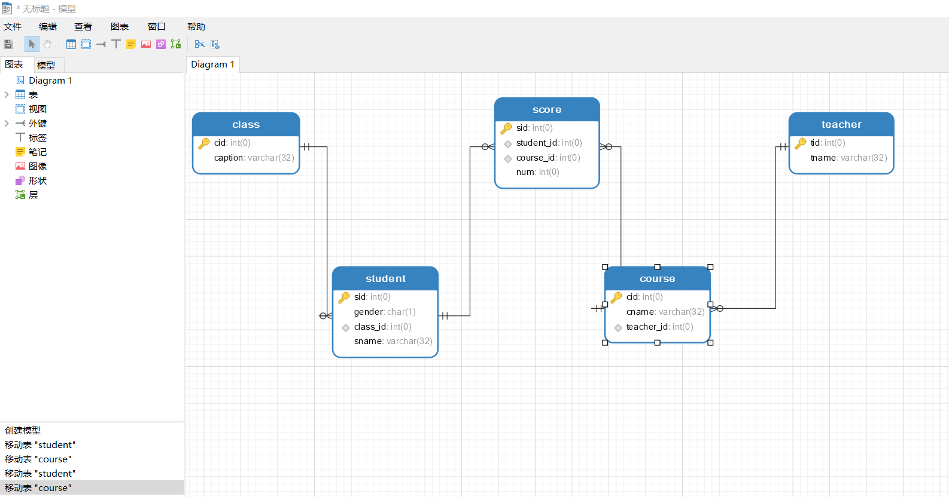Open the 帮助 menu
949x497 pixels.
coord(196,27)
